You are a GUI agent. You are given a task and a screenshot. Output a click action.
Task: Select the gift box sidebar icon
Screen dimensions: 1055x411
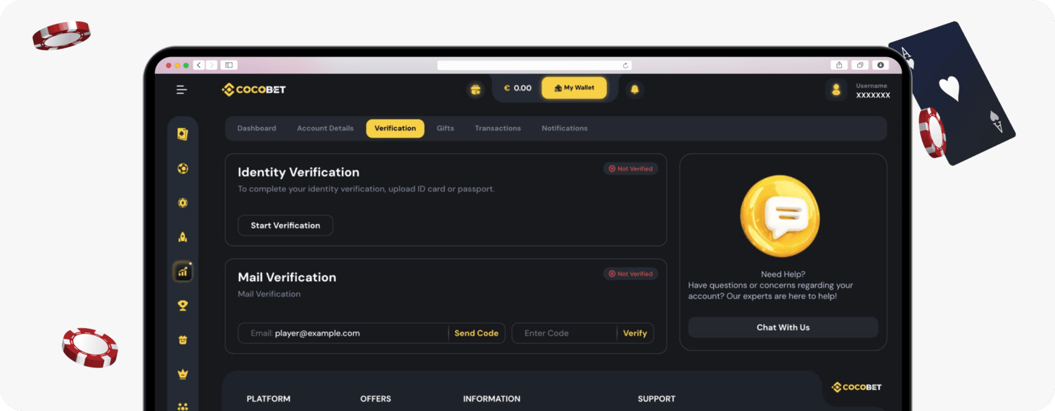pyautogui.click(x=183, y=340)
